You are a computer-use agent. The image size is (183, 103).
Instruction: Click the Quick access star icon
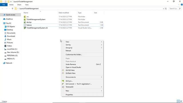[5, 15]
